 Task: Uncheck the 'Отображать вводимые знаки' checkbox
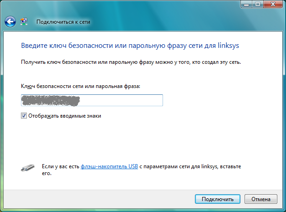[x=24, y=116]
